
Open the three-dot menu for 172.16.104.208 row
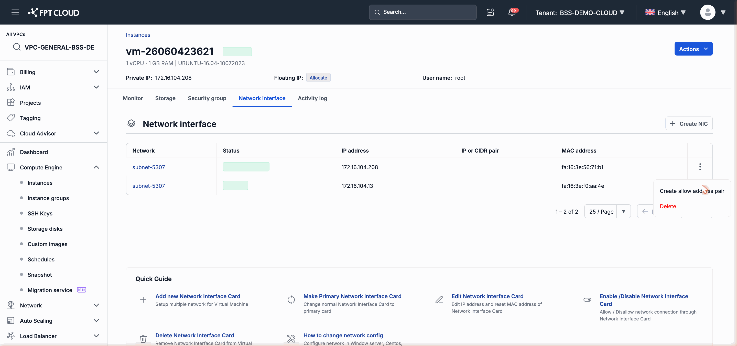tap(700, 167)
